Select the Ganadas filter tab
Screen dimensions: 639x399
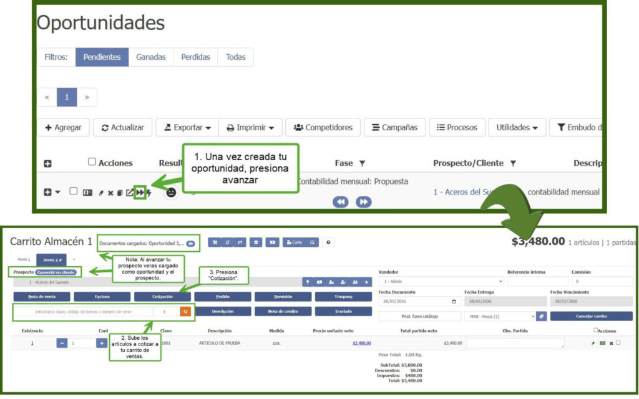coord(151,57)
